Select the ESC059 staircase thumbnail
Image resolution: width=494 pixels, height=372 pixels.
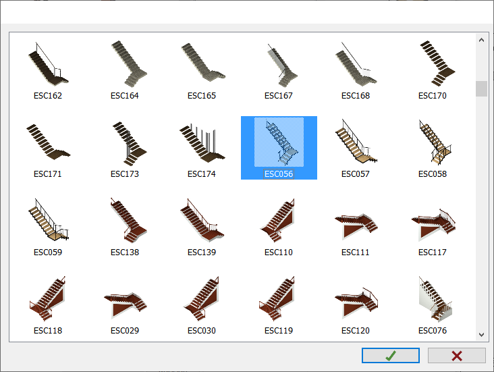(x=48, y=221)
